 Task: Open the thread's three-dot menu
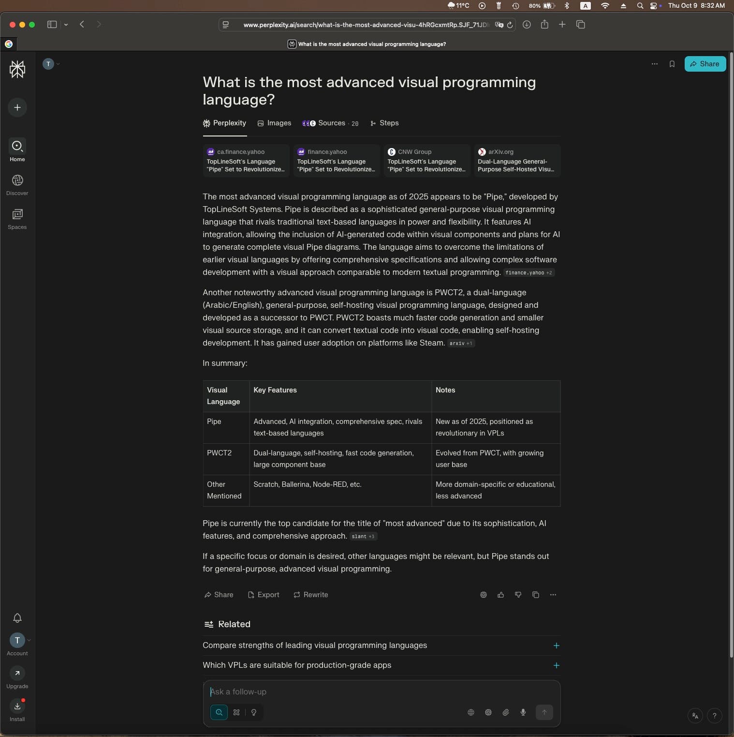pyautogui.click(x=654, y=64)
